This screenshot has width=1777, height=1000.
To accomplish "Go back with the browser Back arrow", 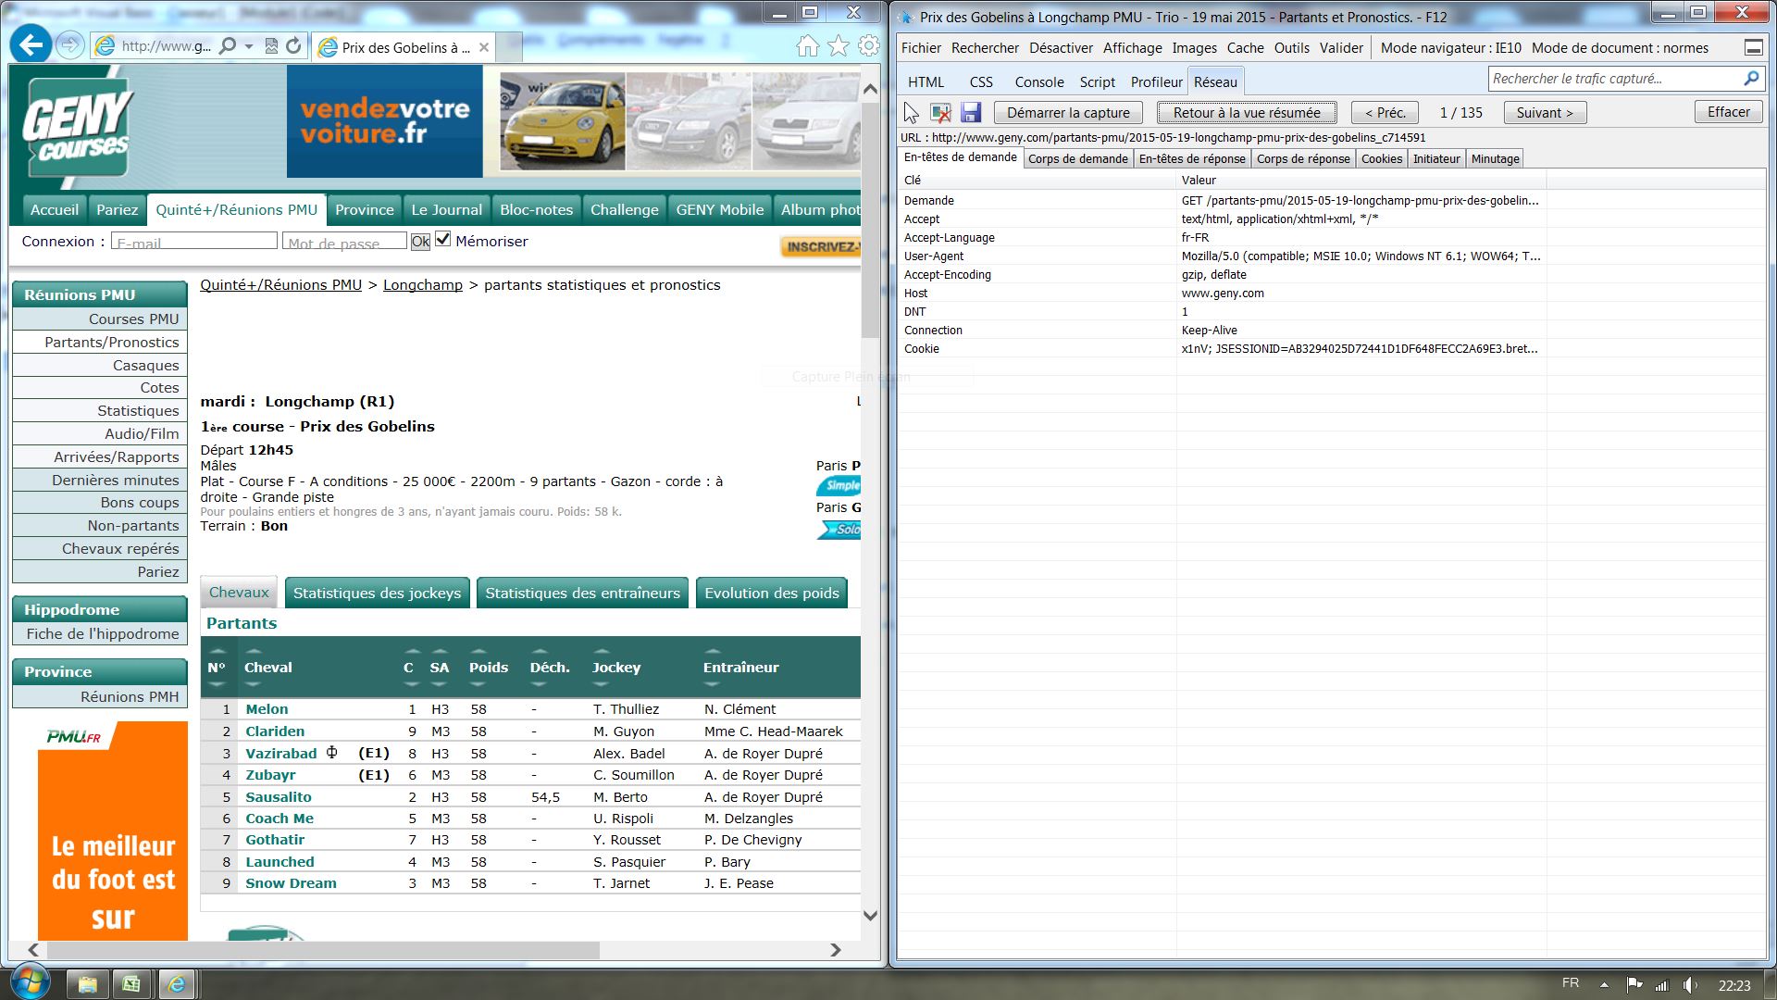I will tap(31, 44).
